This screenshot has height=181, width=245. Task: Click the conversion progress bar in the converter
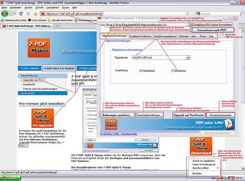tap(150, 132)
